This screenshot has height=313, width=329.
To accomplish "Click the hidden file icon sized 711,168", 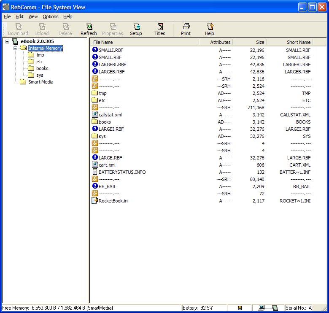I will [x=95, y=107].
